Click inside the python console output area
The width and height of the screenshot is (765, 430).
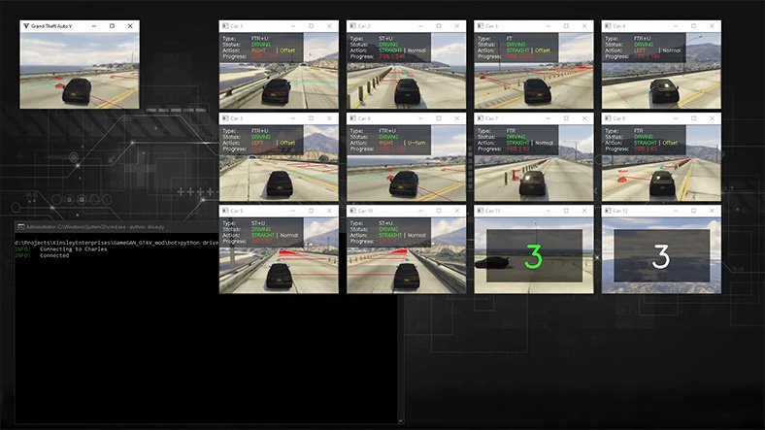point(194,330)
